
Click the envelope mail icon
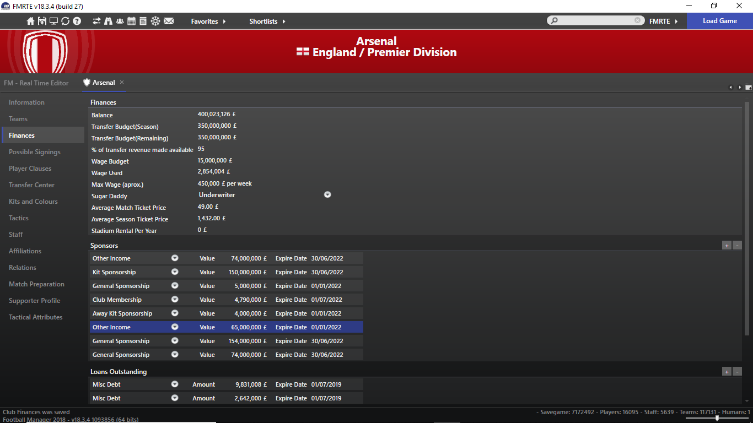pos(169,21)
